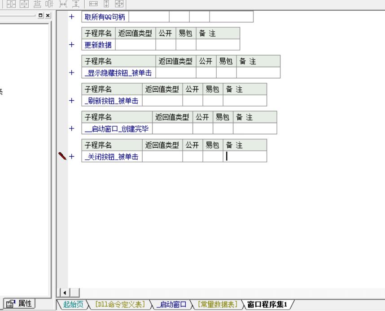
Task: Click the return type cell of 更新数据
Action: [x=136, y=45]
